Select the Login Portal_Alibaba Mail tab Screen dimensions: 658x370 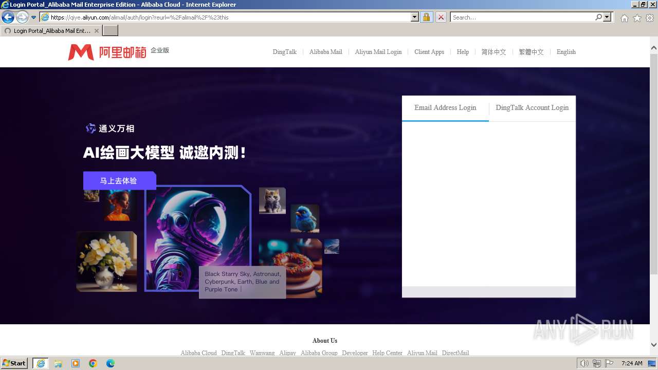pyautogui.click(x=51, y=31)
